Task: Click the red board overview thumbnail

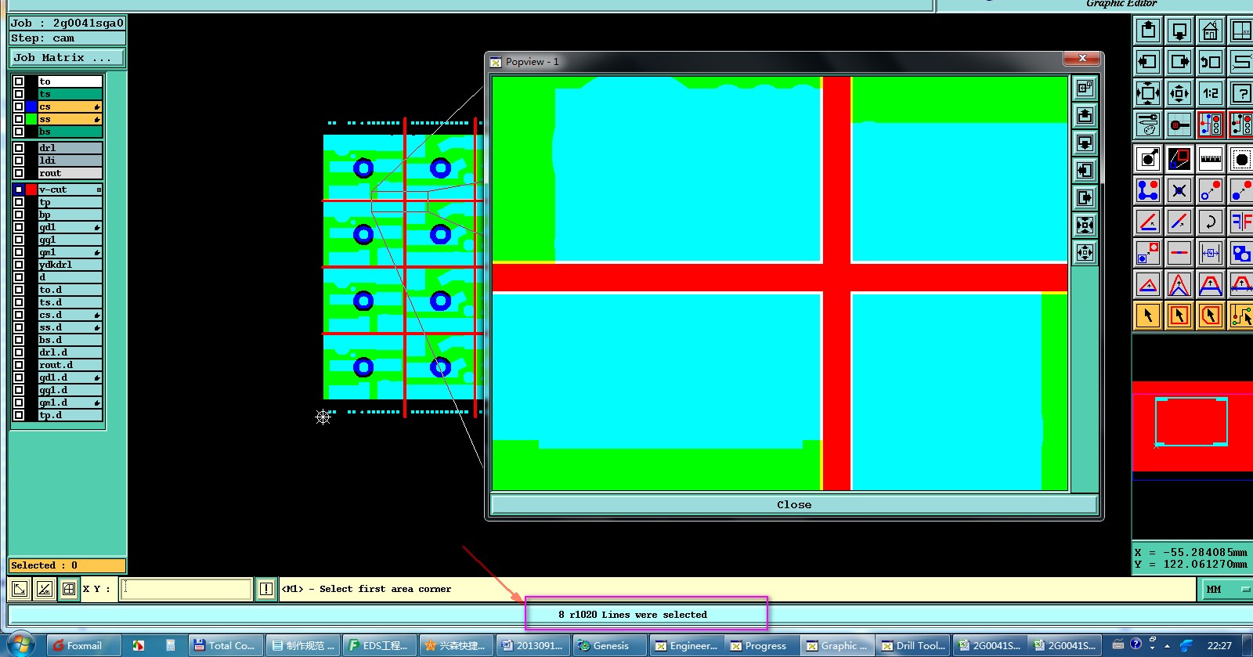Action: (x=1192, y=426)
